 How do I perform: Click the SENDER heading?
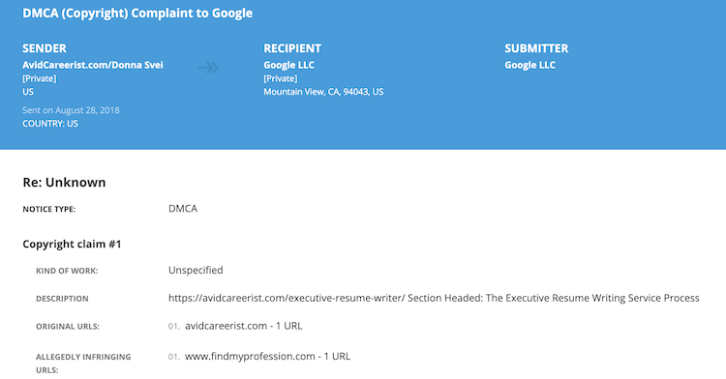(x=45, y=48)
